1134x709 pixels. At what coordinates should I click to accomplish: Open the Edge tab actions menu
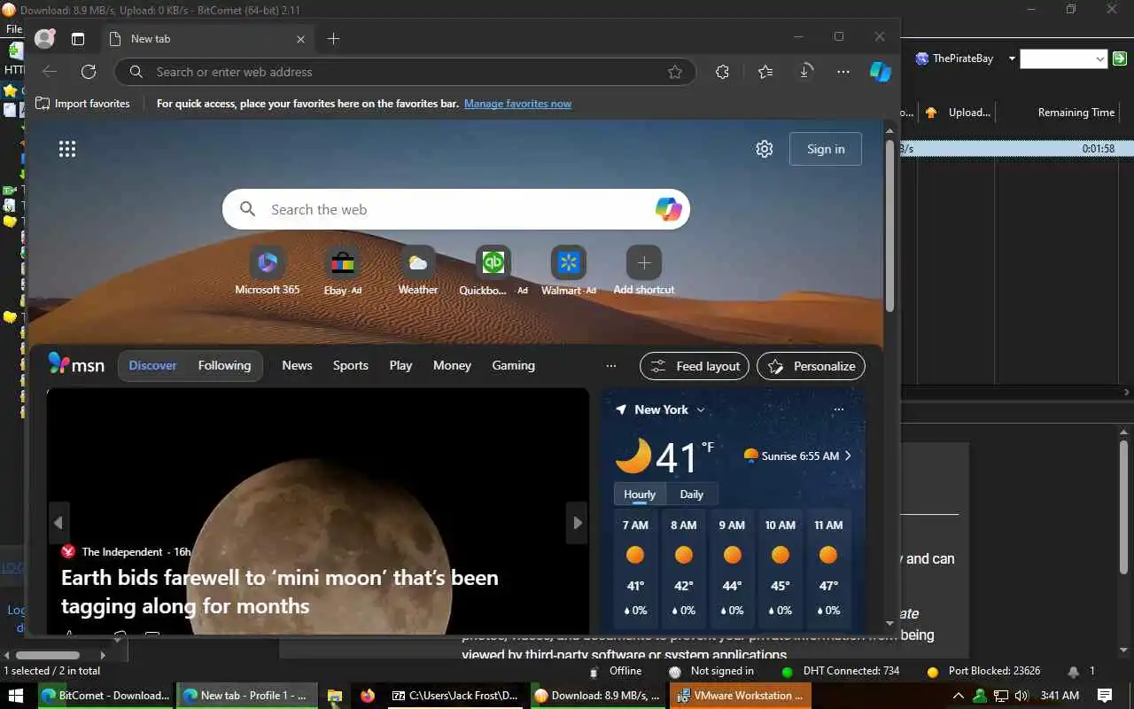[78, 39]
